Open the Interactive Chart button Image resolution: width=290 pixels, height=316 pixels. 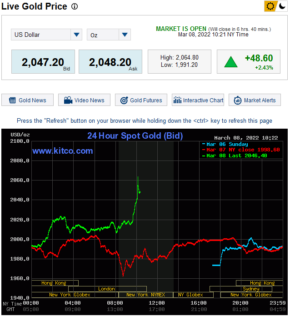coord(198,100)
